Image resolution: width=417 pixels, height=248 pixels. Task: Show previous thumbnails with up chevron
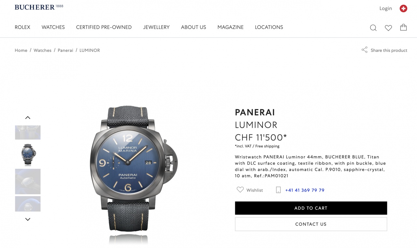pos(28,118)
